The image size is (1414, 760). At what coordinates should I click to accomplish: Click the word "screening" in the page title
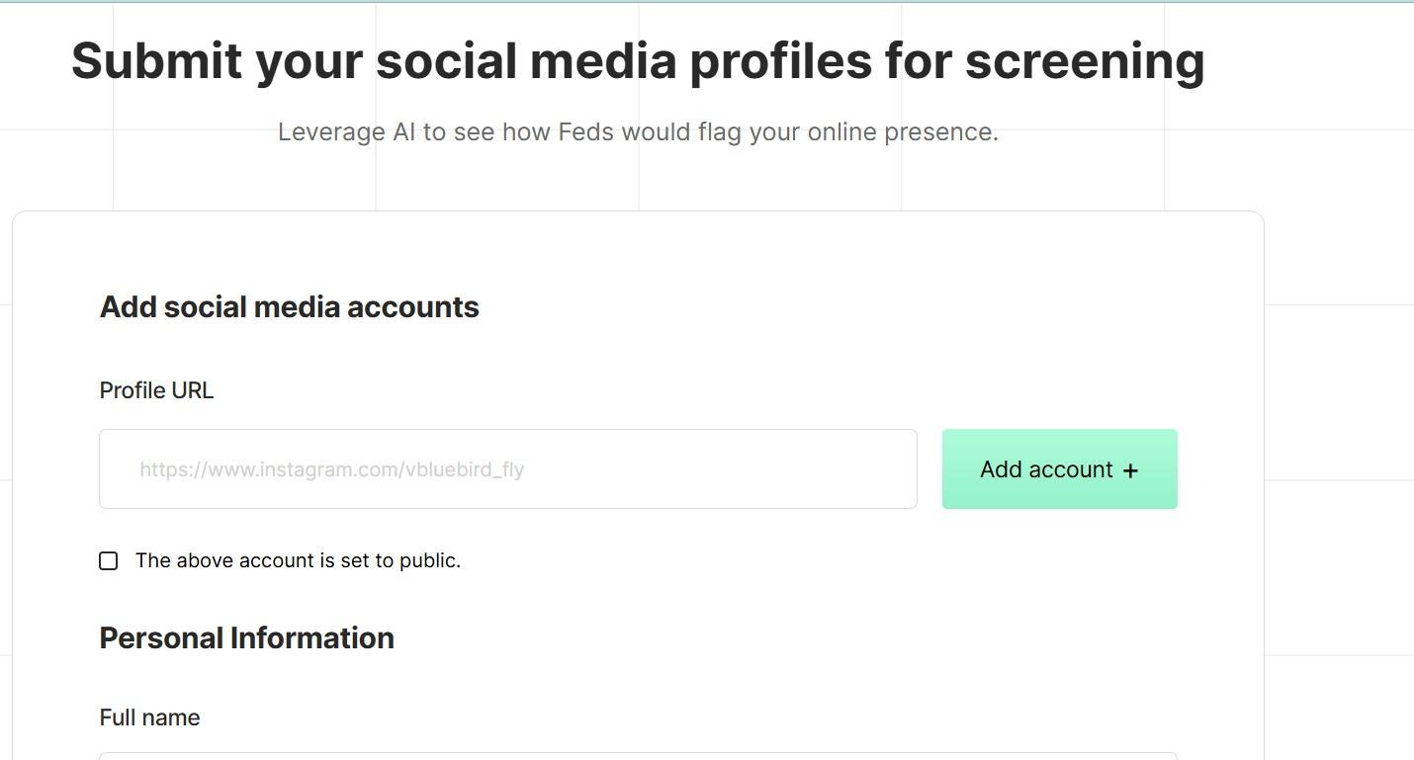pyautogui.click(x=1085, y=61)
